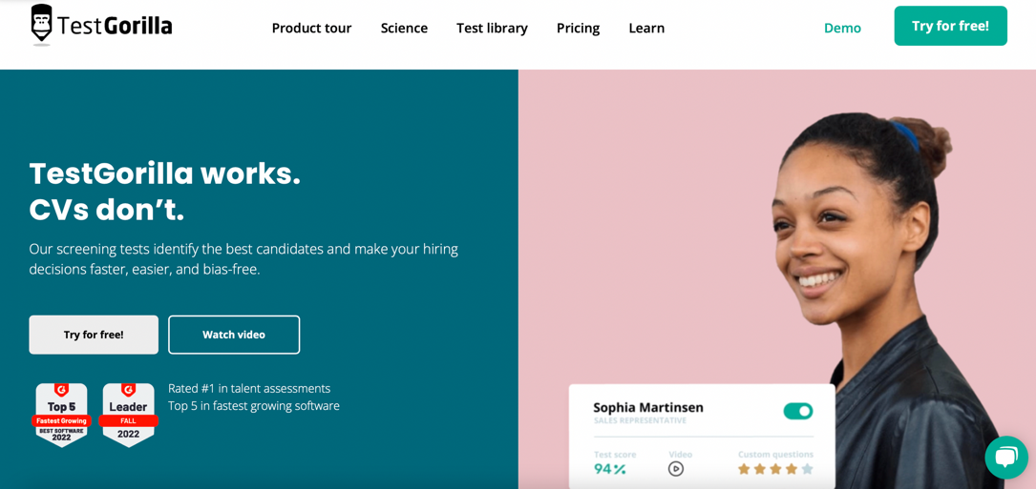
Task: Go to Test library
Action: point(493,29)
